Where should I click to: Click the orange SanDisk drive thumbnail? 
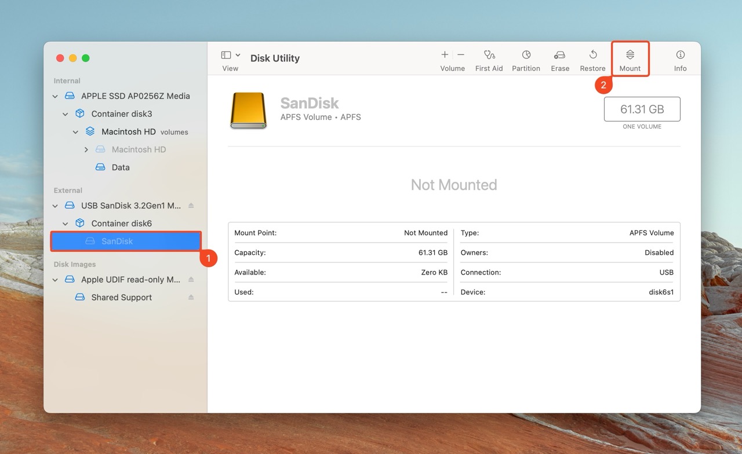coord(248,110)
